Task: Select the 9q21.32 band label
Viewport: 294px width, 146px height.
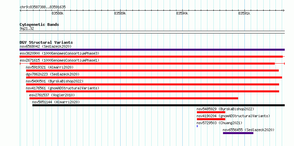Action: click(27, 28)
